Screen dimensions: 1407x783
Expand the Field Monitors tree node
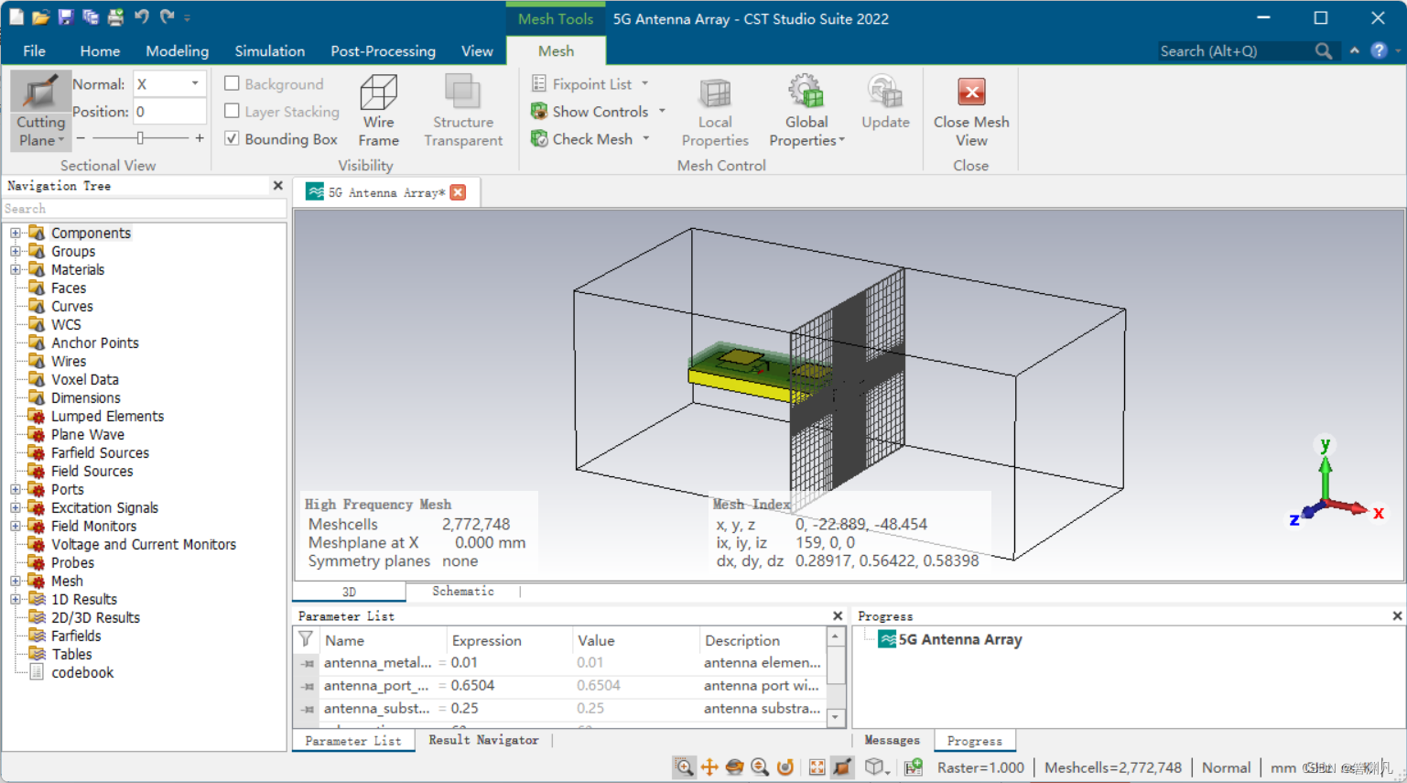pyautogui.click(x=16, y=526)
